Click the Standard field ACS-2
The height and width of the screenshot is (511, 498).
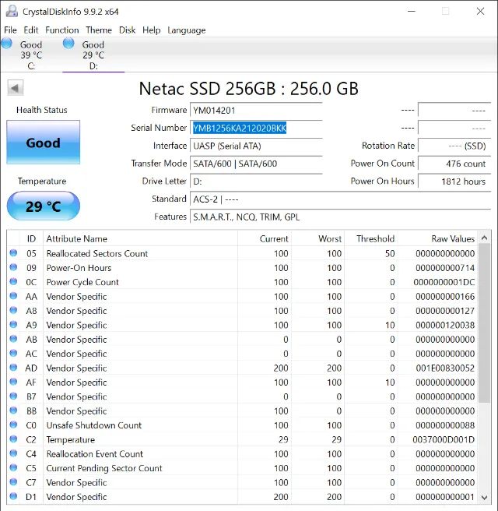341,199
